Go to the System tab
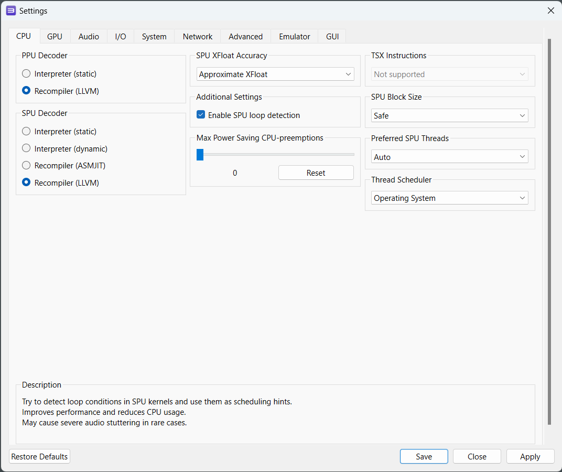Screen dimensions: 562x472 click(x=154, y=37)
